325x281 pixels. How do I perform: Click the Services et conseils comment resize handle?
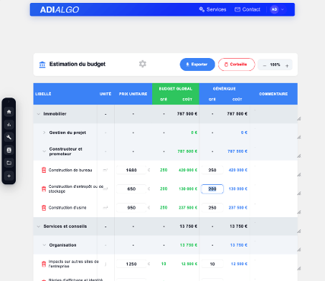tap(299, 231)
